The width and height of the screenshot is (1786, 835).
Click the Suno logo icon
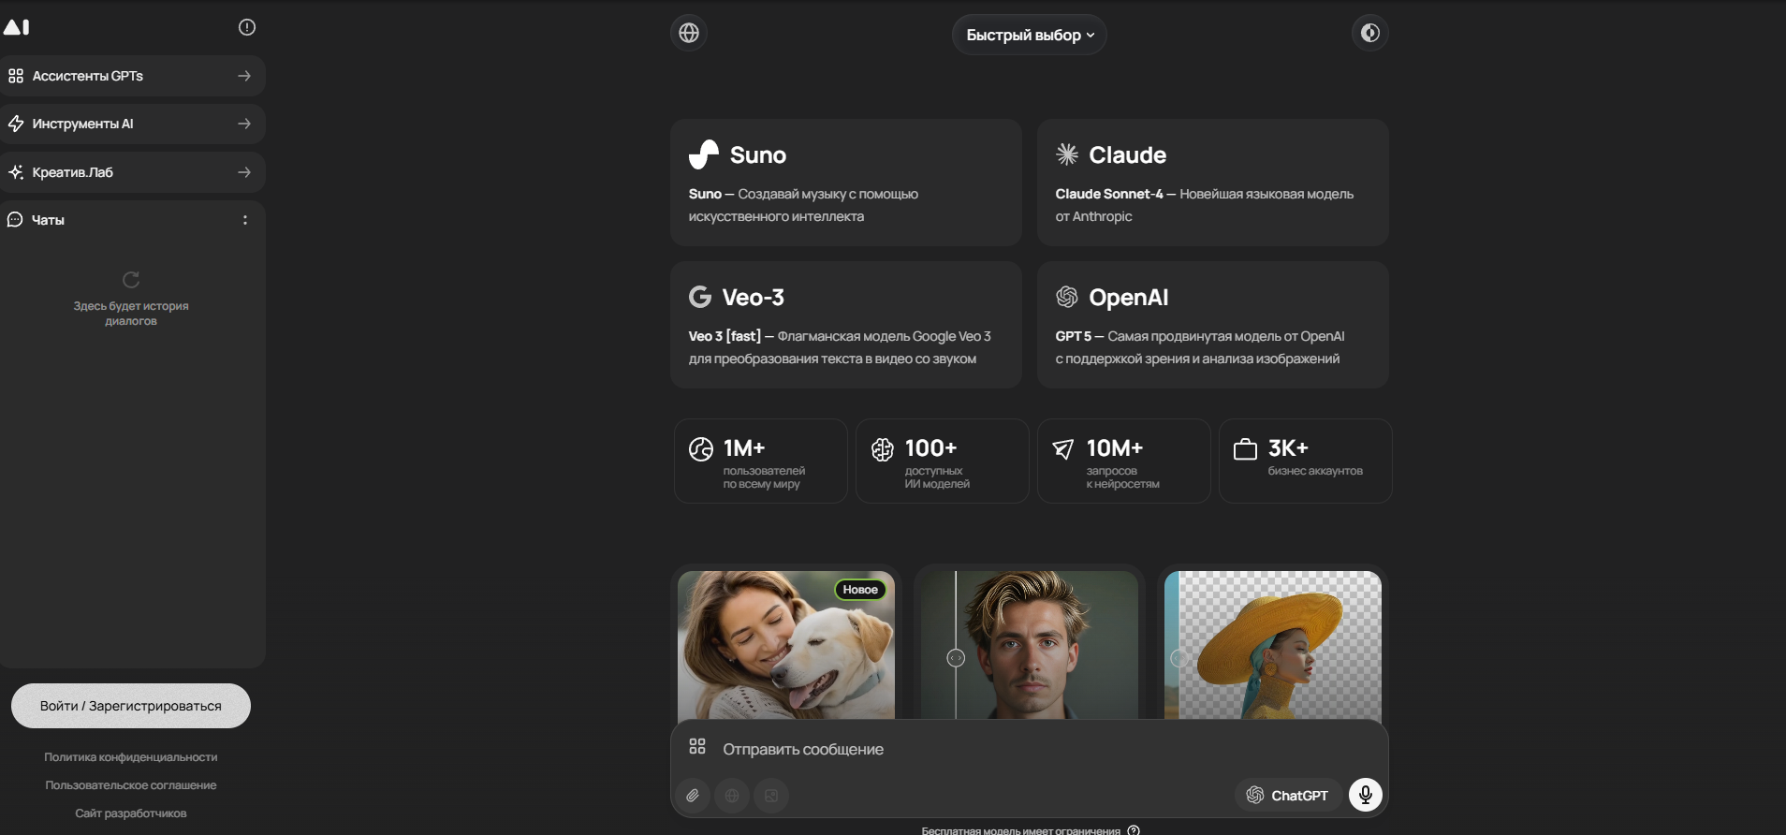point(704,154)
